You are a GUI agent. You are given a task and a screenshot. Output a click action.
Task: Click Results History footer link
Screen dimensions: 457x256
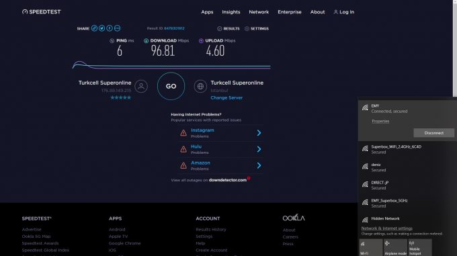coord(211,230)
